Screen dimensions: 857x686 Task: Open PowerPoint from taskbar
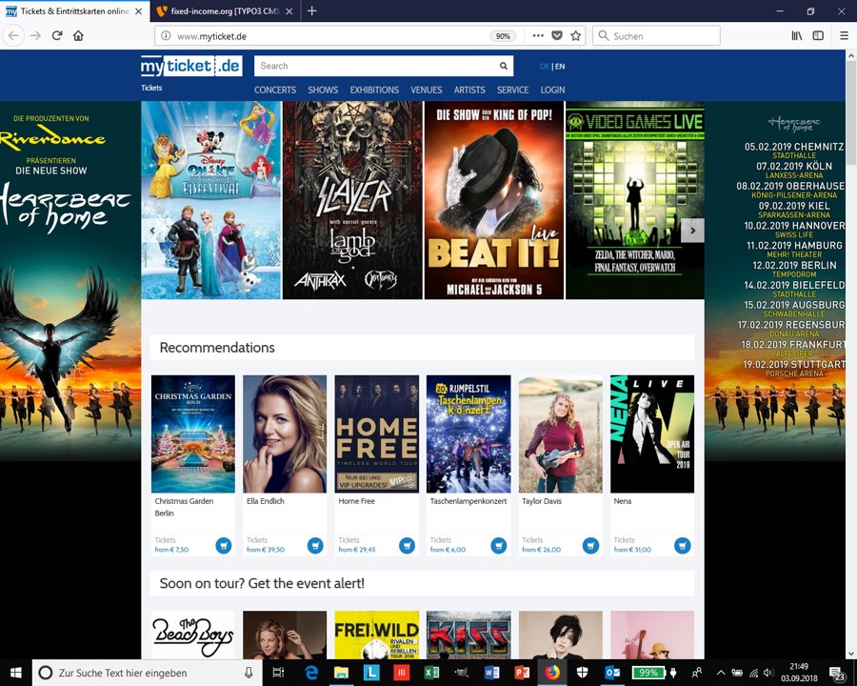click(522, 673)
